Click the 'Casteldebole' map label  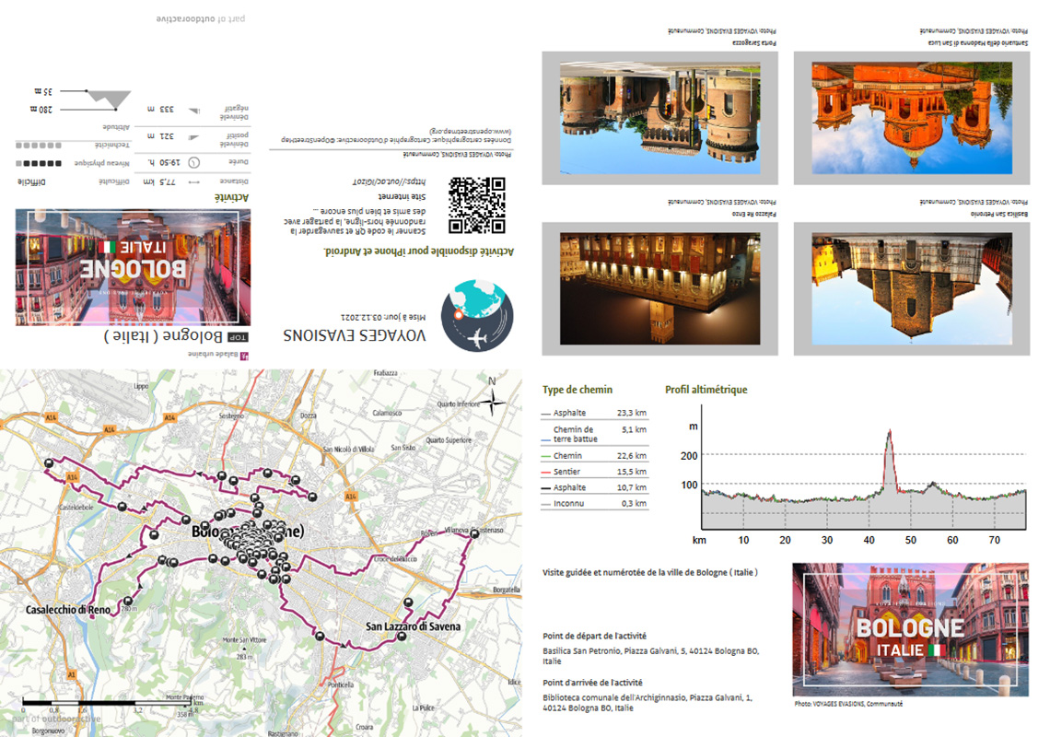coord(76,508)
